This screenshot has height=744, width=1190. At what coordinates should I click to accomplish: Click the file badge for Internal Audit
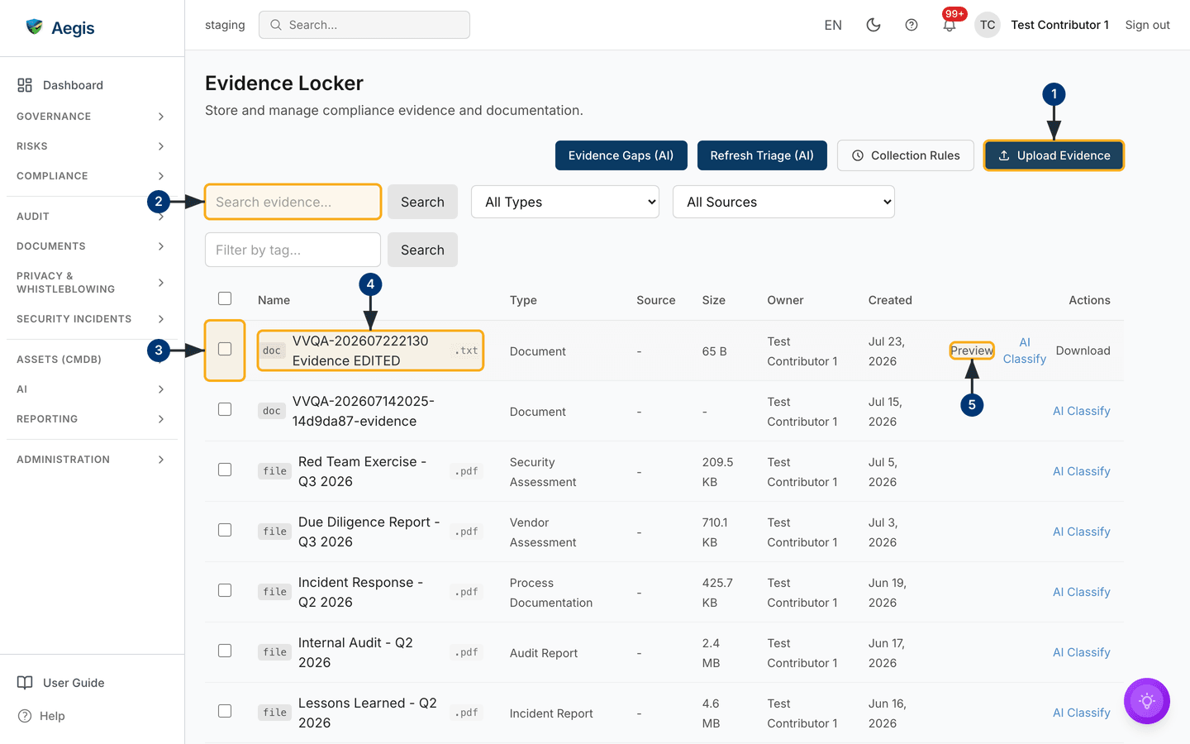click(x=274, y=652)
